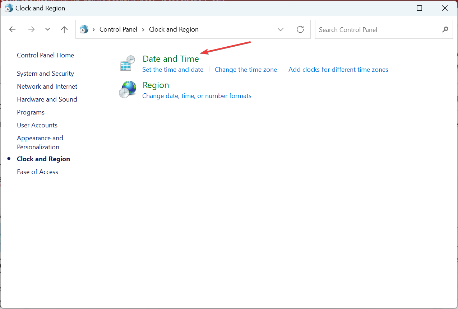This screenshot has width=458, height=309.
Task: Click the back navigation arrow
Action: pyautogui.click(x=12, y=29)
